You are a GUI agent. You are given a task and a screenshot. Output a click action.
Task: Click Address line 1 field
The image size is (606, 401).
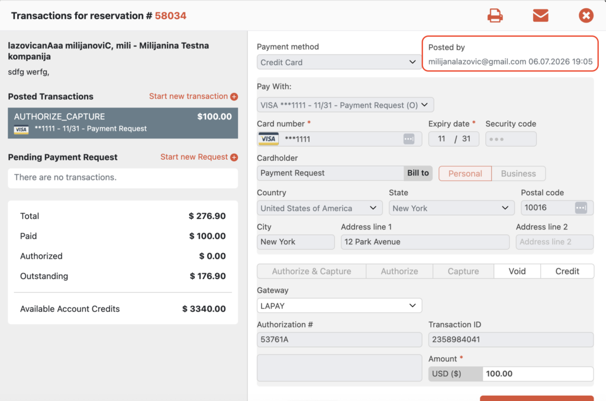click(425, 242)
